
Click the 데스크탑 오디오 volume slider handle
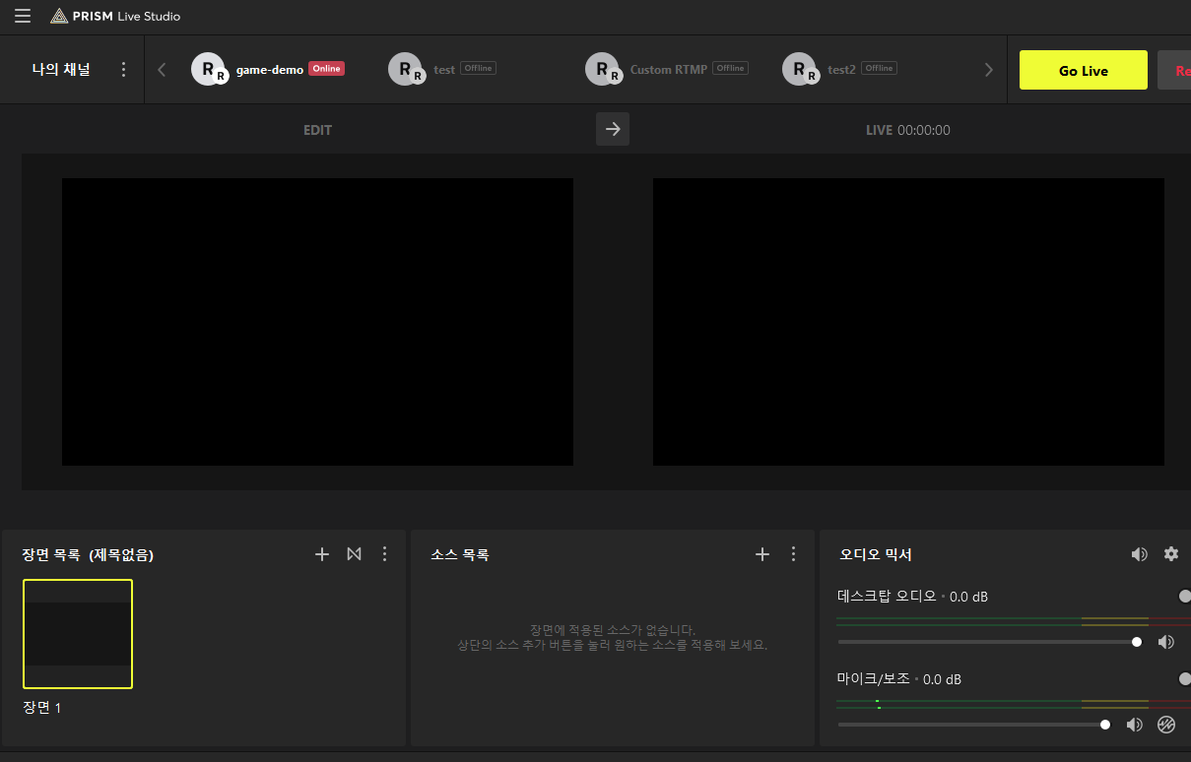[1135, 641]
